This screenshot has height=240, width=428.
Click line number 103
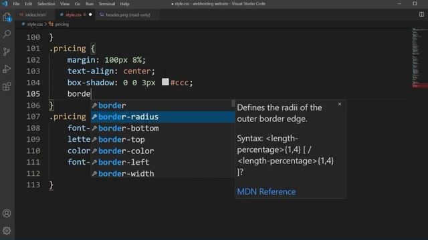click(33, 71)
